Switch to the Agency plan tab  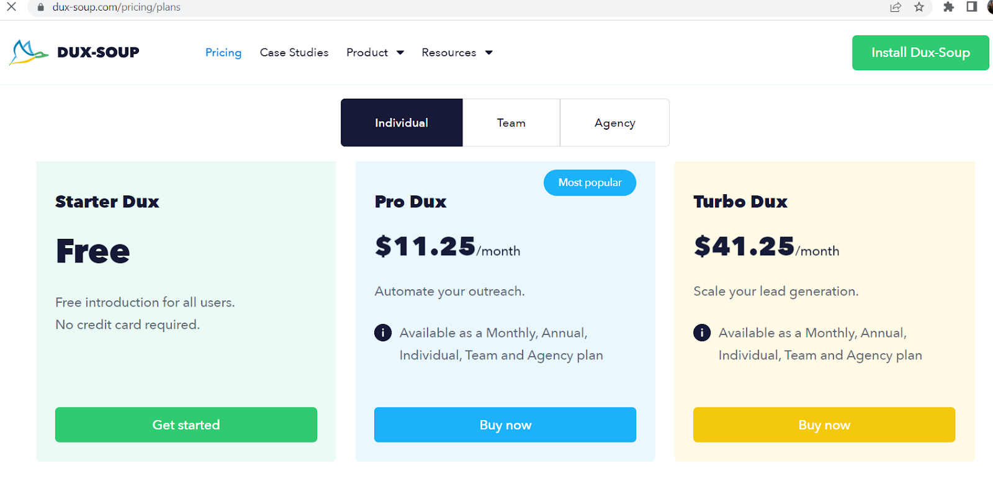[614, 123]
